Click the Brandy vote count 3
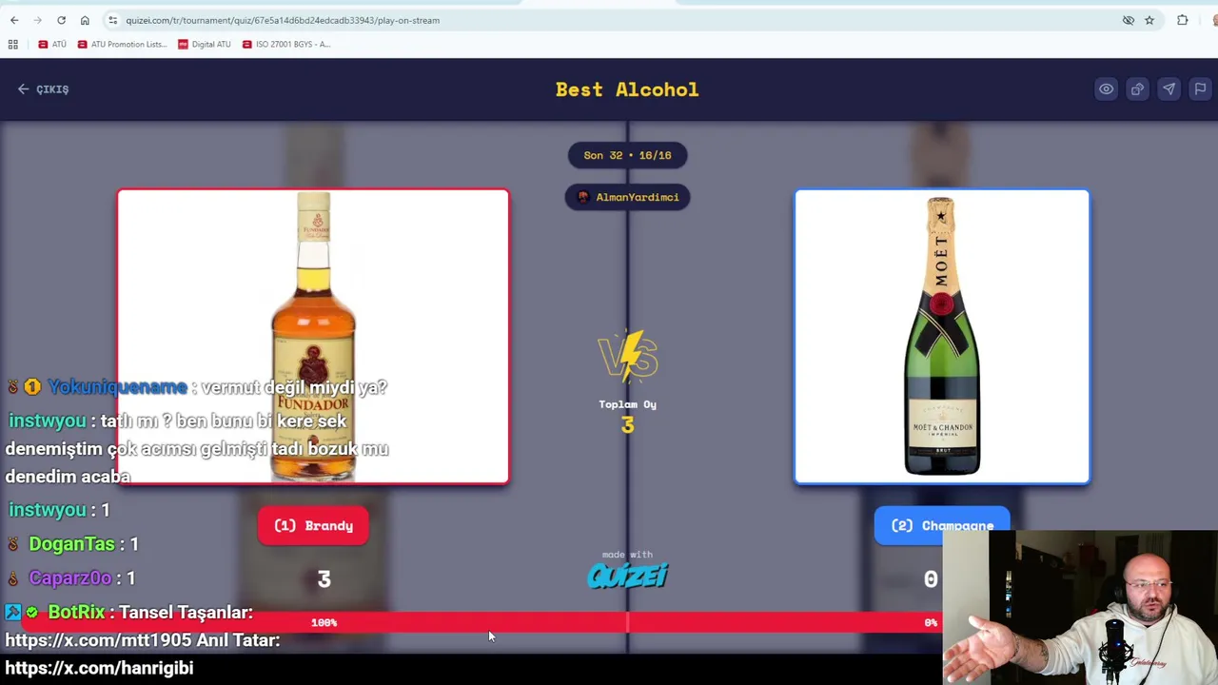Image resolution: width=1218 pixels, height=685 pixels. click(324, 579)
